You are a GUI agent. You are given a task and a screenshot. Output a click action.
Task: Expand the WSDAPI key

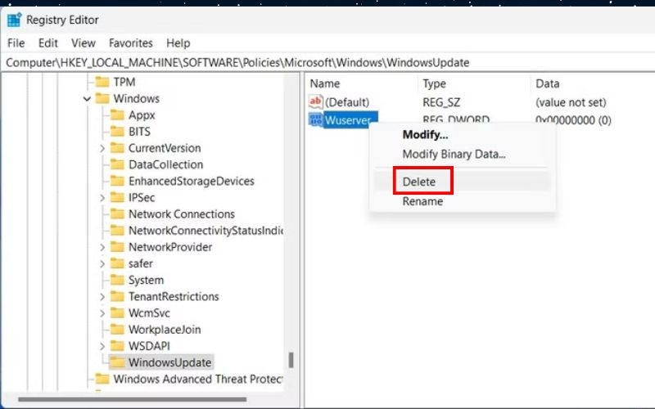(102, 346)
